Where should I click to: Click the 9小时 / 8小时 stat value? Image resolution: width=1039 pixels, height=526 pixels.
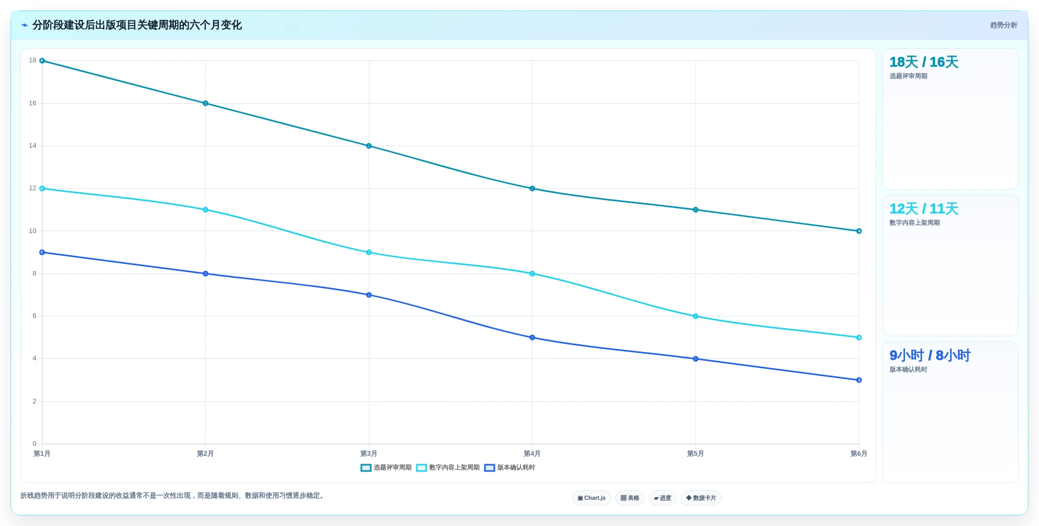pyautogui.click(x=930, y=356)
